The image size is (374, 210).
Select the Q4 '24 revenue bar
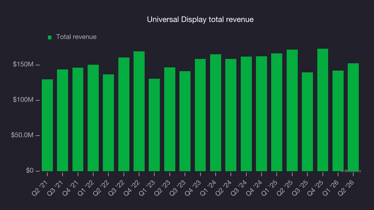point(262,114)
